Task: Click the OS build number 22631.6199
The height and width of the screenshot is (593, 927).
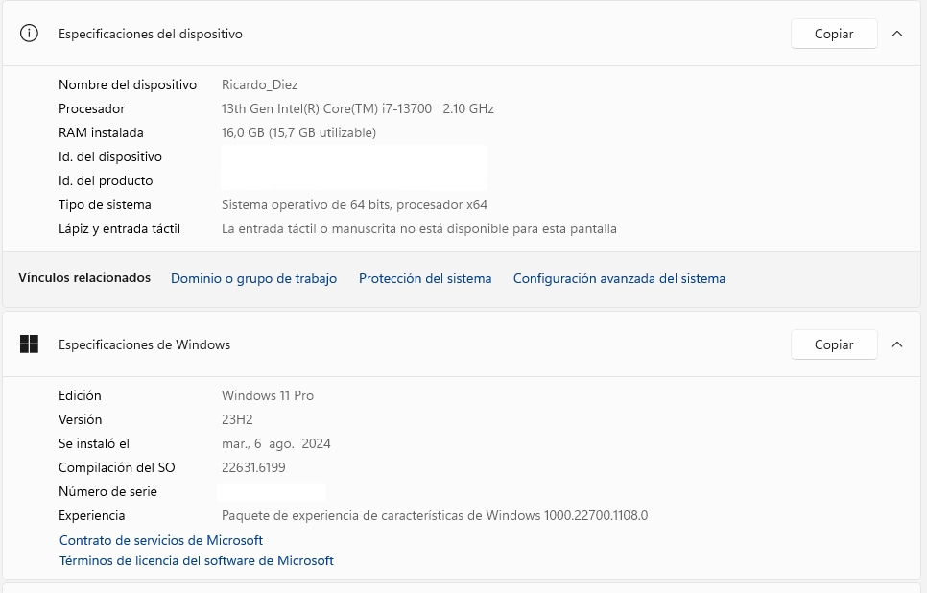Action: (x=253, y=467)
